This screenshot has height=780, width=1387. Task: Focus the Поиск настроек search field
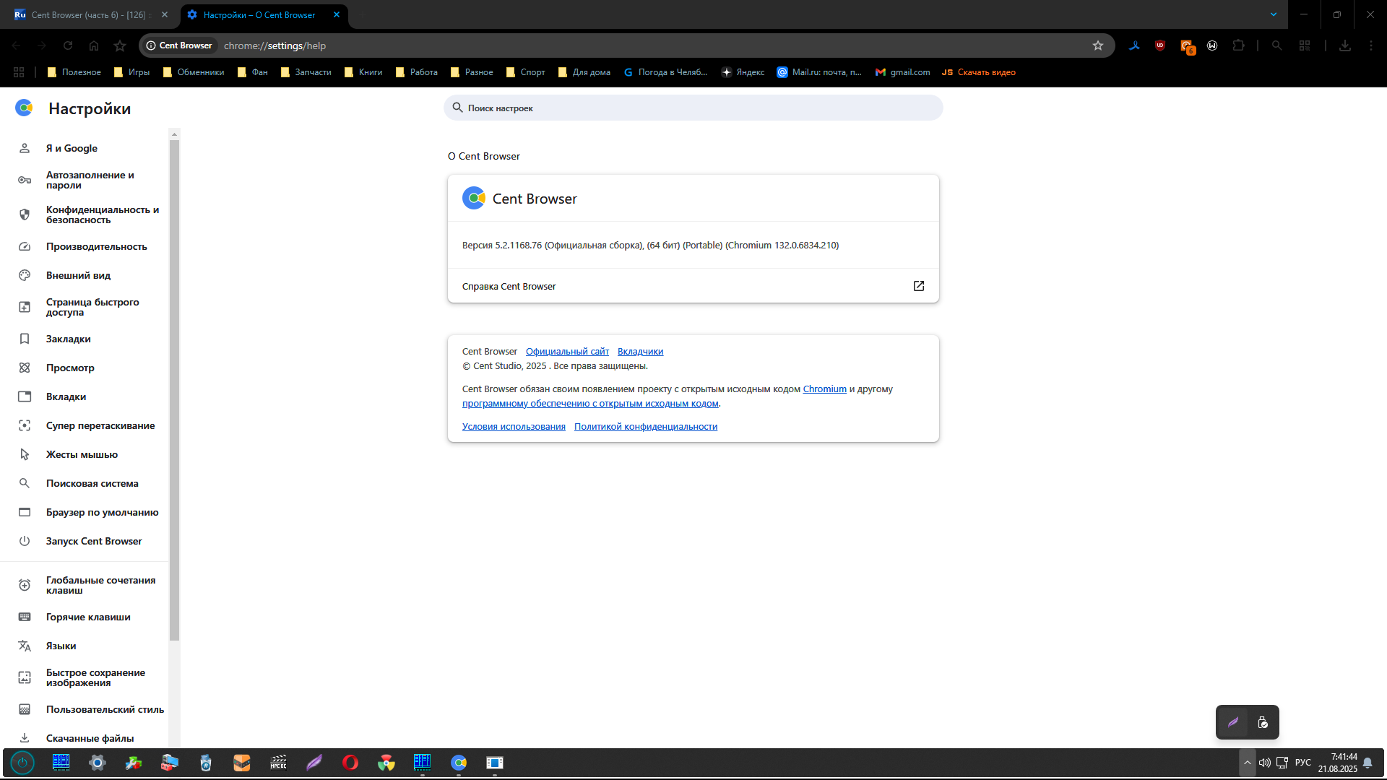(x=693, y=108)
